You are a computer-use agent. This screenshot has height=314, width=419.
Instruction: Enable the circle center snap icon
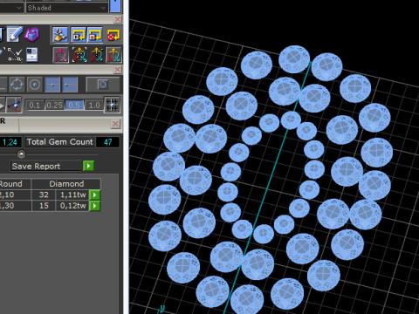pos(35,85)
